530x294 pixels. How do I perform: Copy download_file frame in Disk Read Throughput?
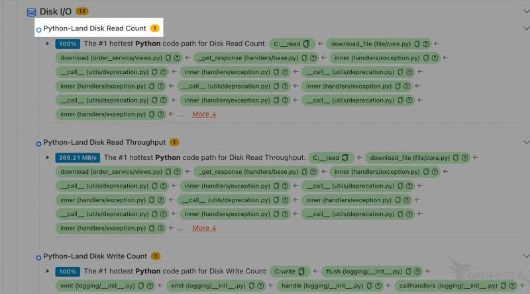(x=456, y=158)
